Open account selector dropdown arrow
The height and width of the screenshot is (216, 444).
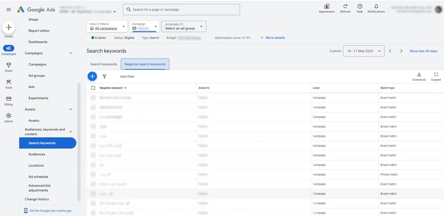click(x=114, y=12)
